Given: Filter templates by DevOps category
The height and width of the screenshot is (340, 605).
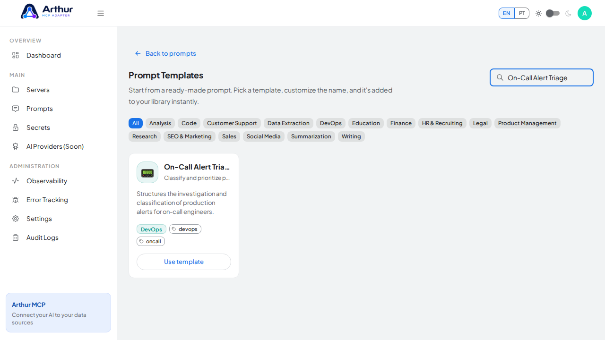Looking at the screenshot, I should (x=331, y=123).
